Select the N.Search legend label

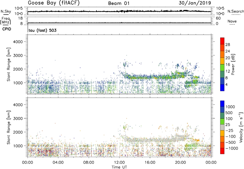pyautogui.click(x=235, y=11)
